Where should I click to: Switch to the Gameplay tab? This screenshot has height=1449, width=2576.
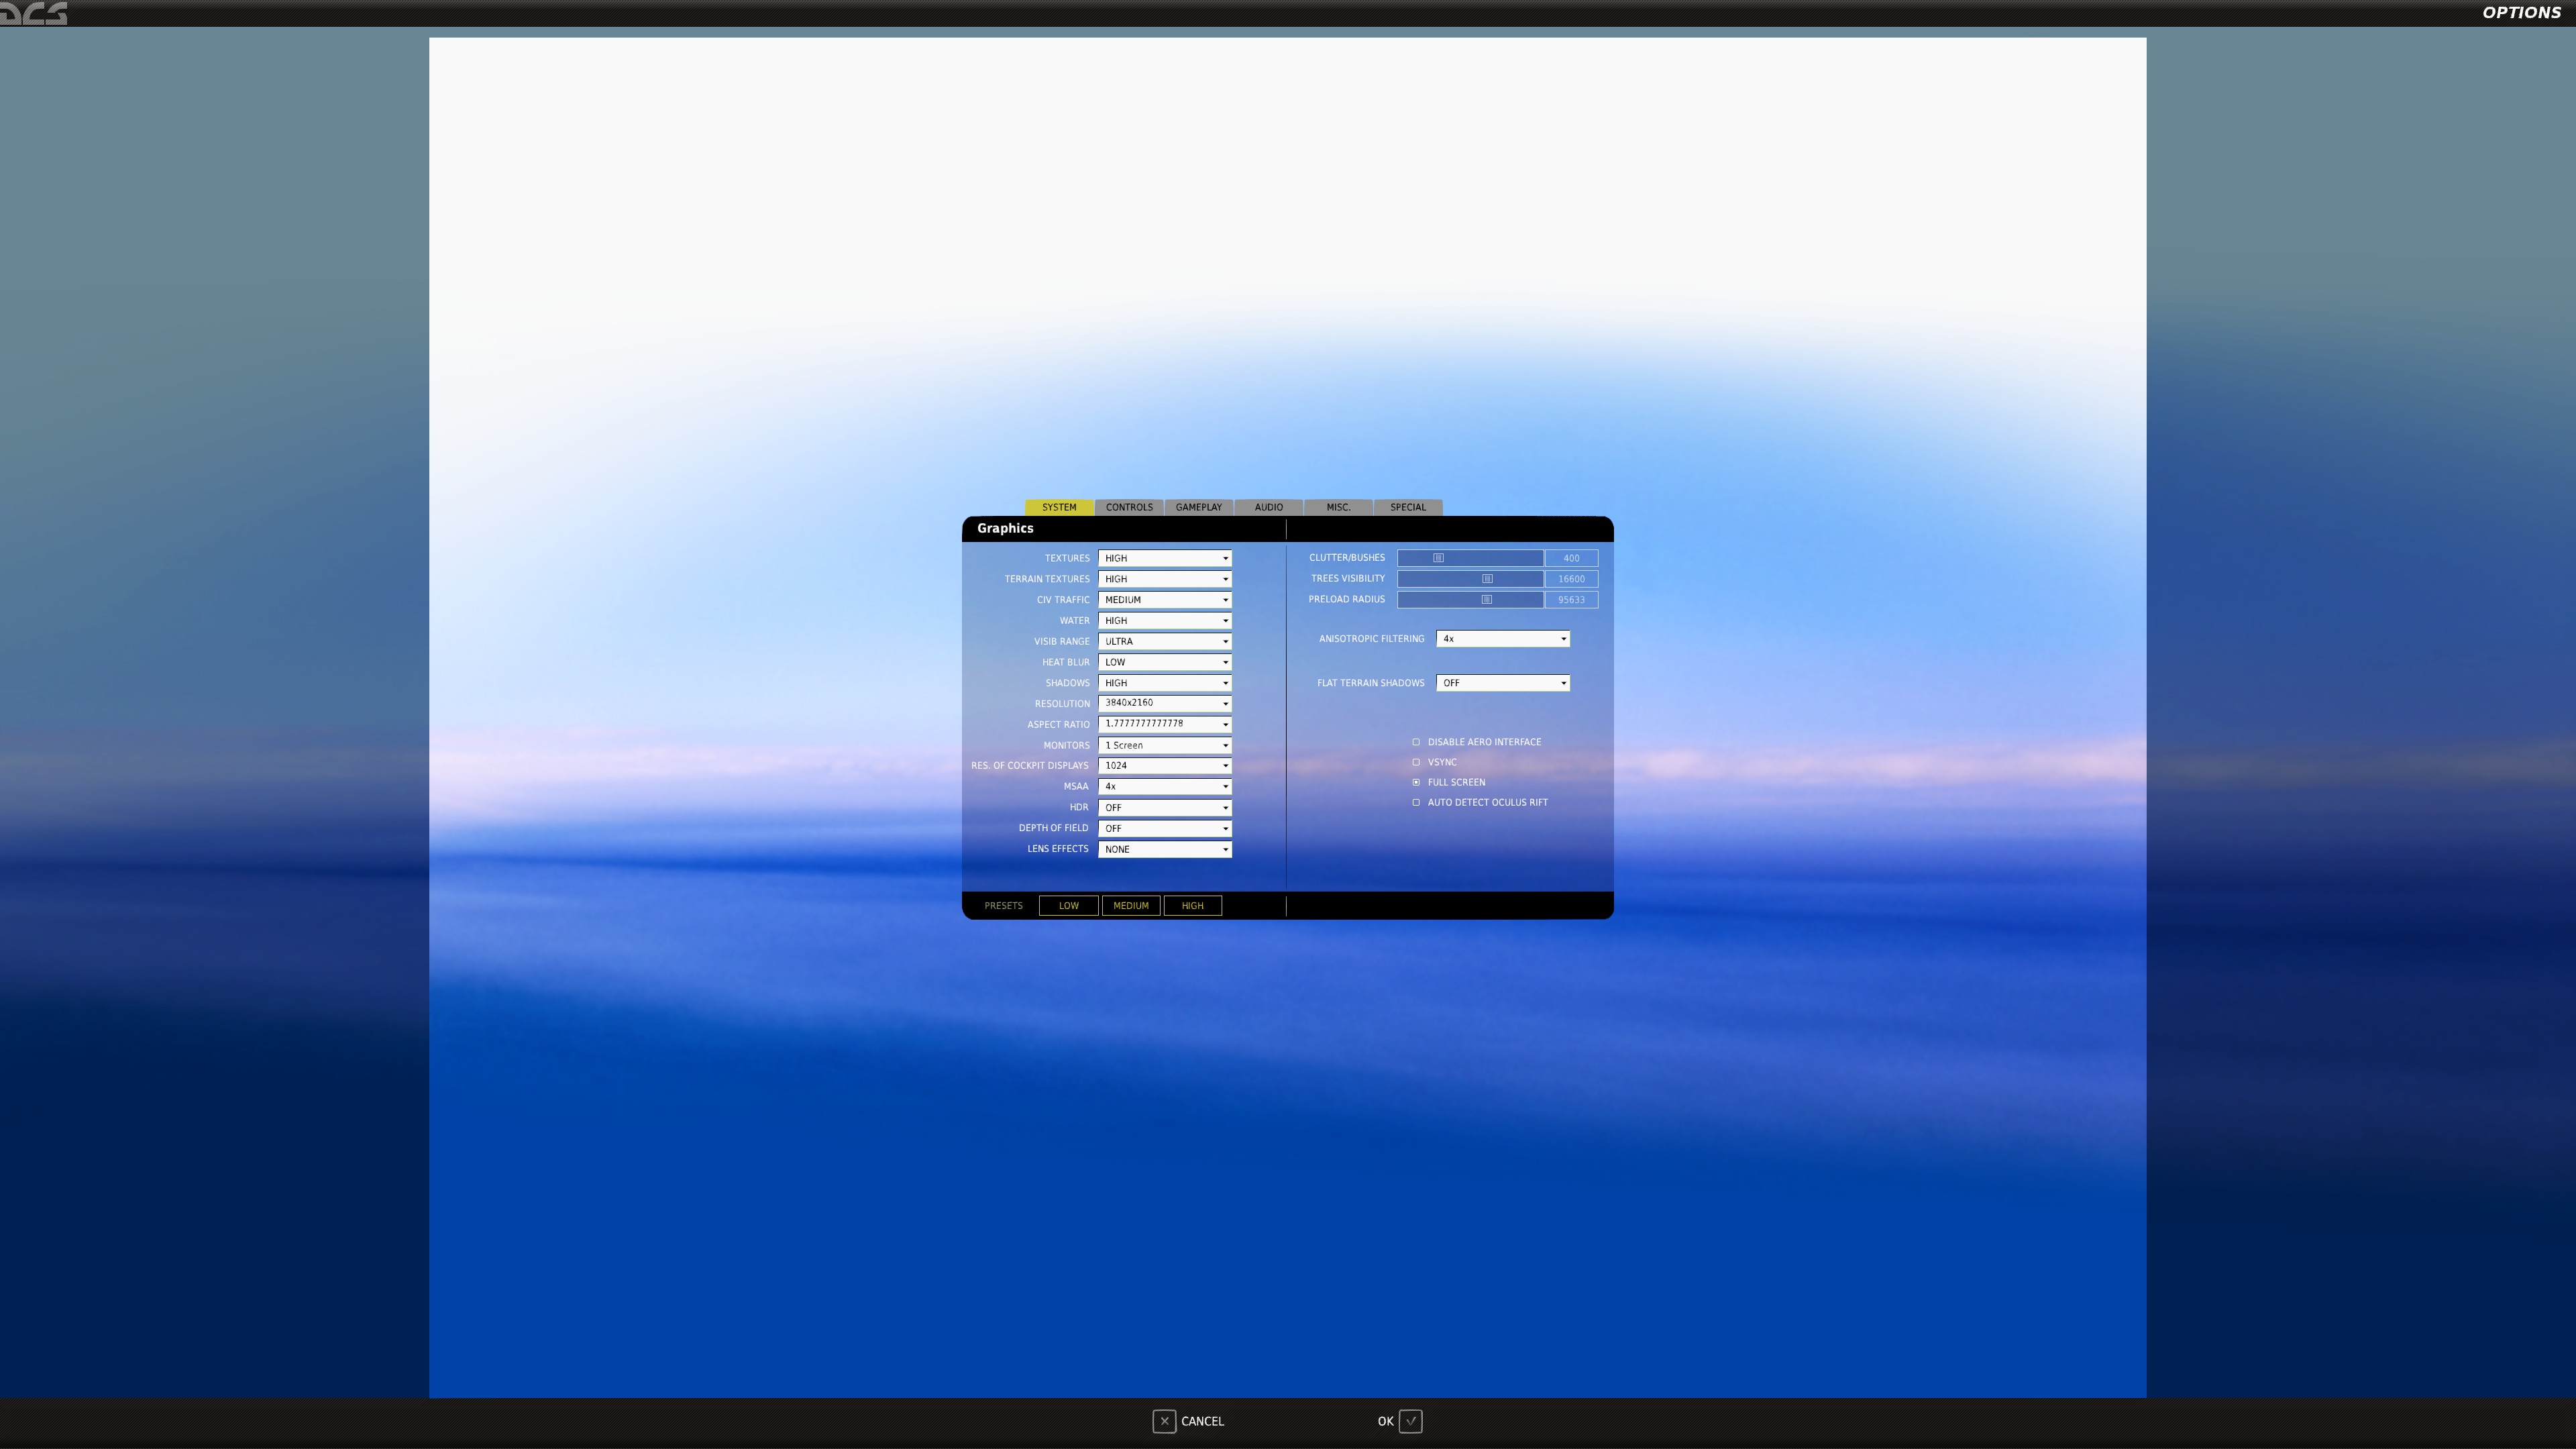(x=1199, y=507)
